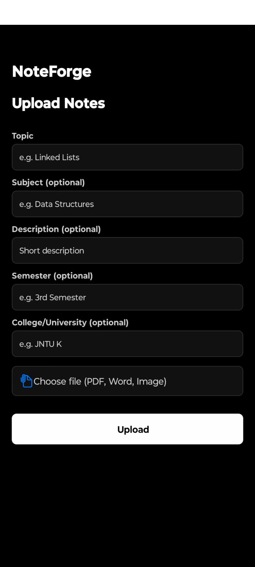255x567 pixels.
Task: Click the blue paperclip file attachment icon
Action: (26, 381)
